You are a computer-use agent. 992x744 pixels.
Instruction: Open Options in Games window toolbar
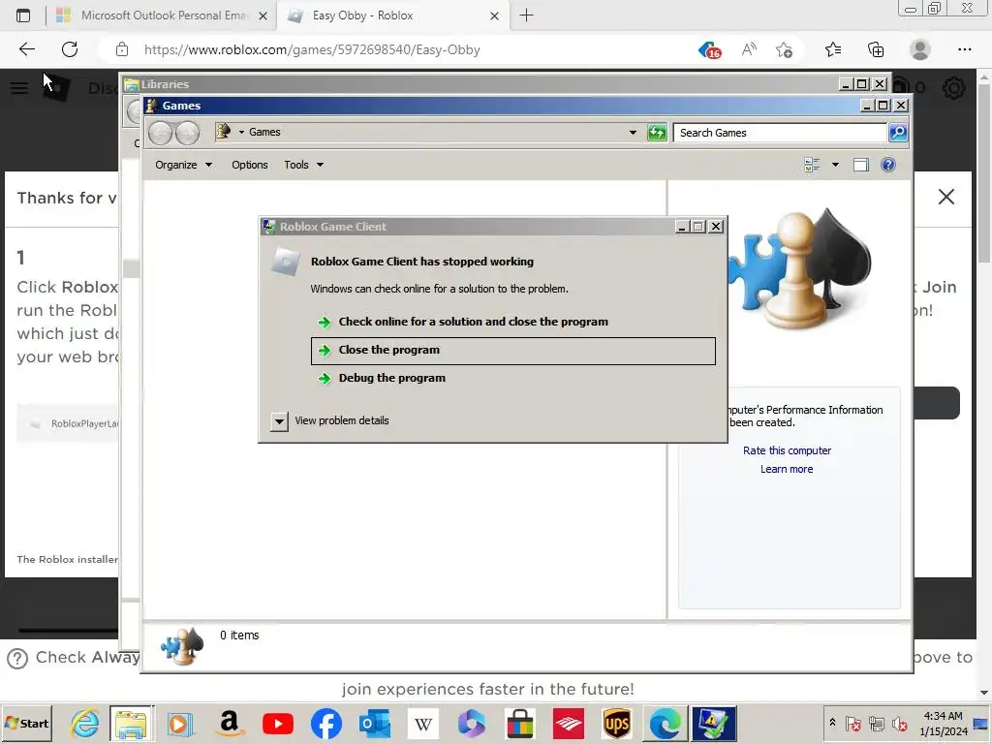(249, 165)
